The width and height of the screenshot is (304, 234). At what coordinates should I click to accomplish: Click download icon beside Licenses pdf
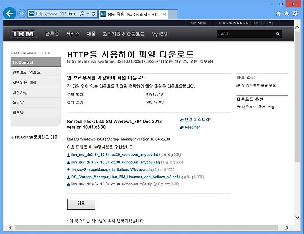tap(68, 177)
